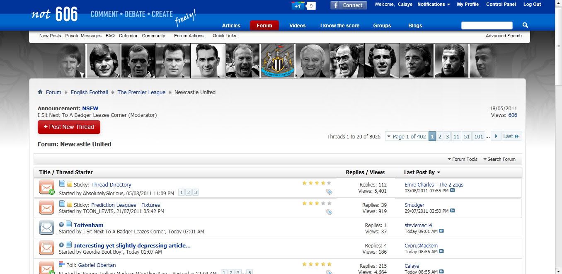The width and height of the screenshot is (562, 274).
Task: Click the next page arrow
Action: tap(496, 136)
